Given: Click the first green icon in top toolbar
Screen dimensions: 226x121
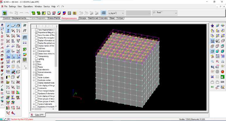Looking at the screenshot, I should (5, 13).
